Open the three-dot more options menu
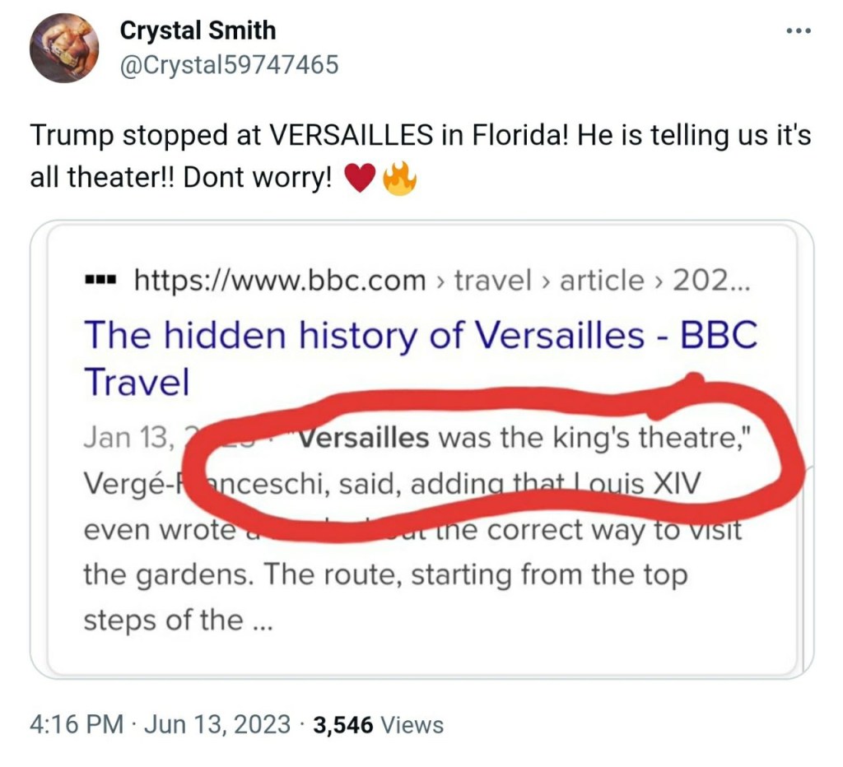Screen dimensions: 843x767 [799, 31]
